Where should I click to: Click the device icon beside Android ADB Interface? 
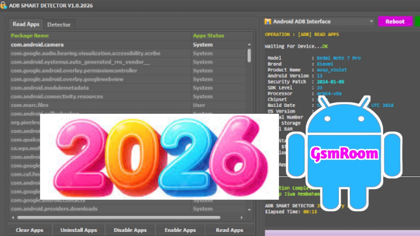click(268, 22)
